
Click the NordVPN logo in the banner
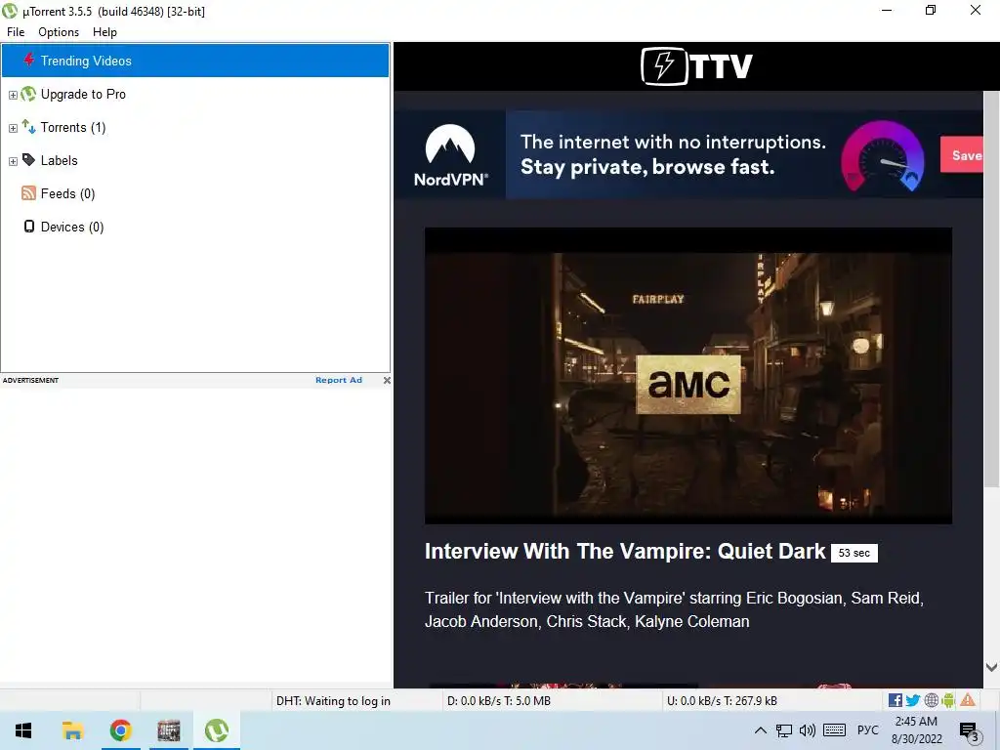(x=450, y=155)
